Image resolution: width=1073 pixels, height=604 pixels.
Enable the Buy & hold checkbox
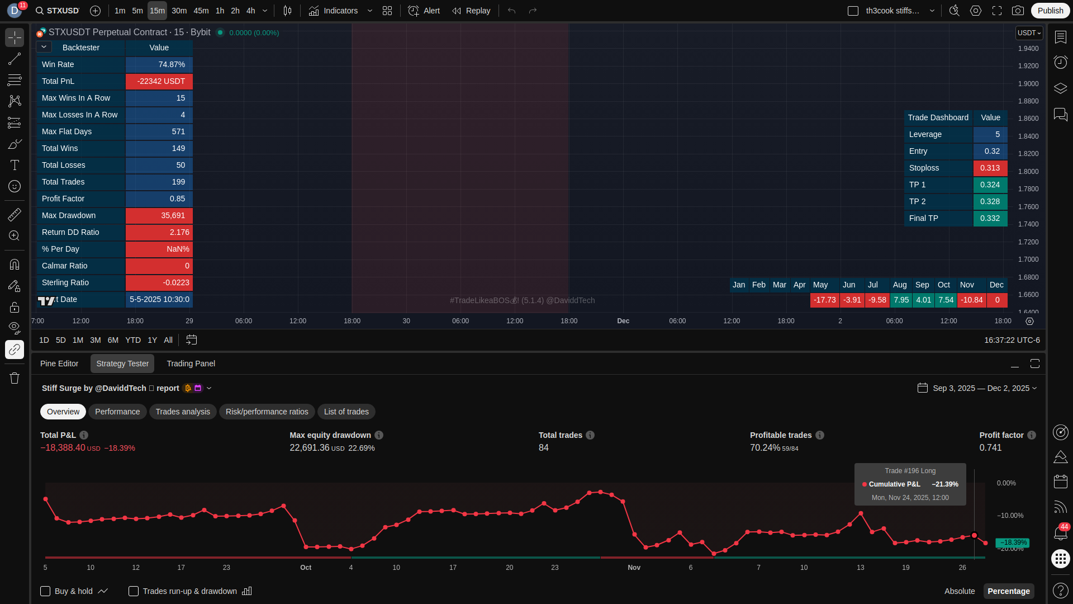45,591
